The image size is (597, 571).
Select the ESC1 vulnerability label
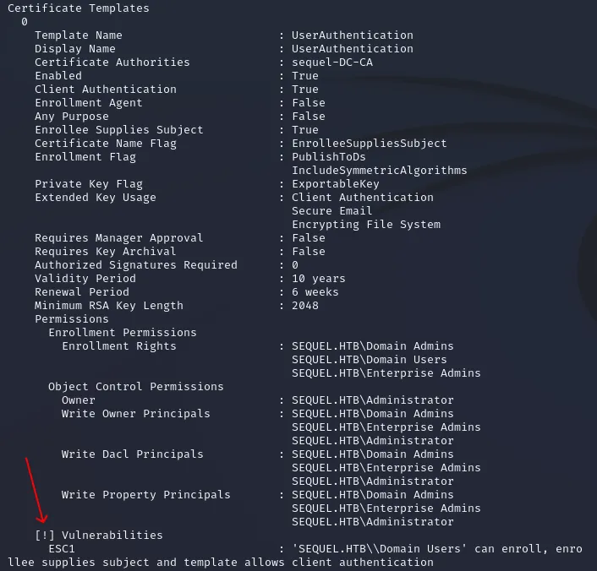click(x=62, y=548)
